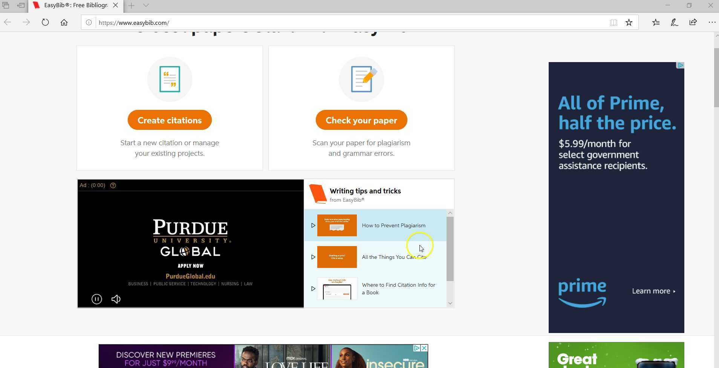Open a new browser tab
The image size is (719, 368).
(131, 6)
